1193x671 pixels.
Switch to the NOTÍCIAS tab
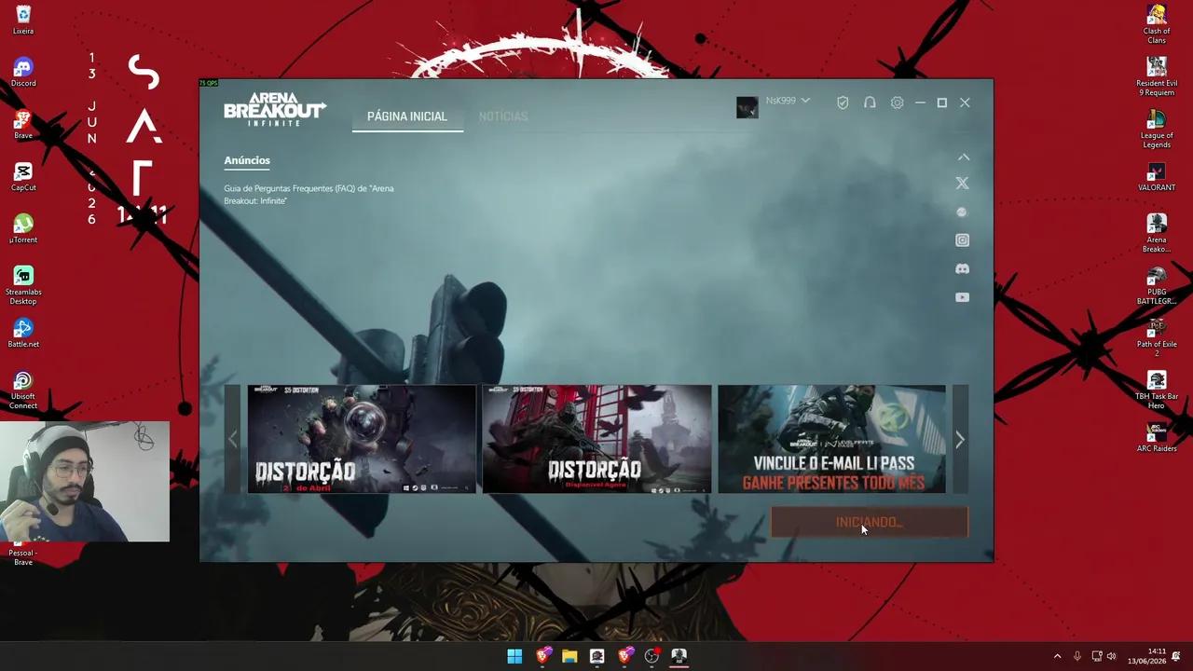[503, 116]
